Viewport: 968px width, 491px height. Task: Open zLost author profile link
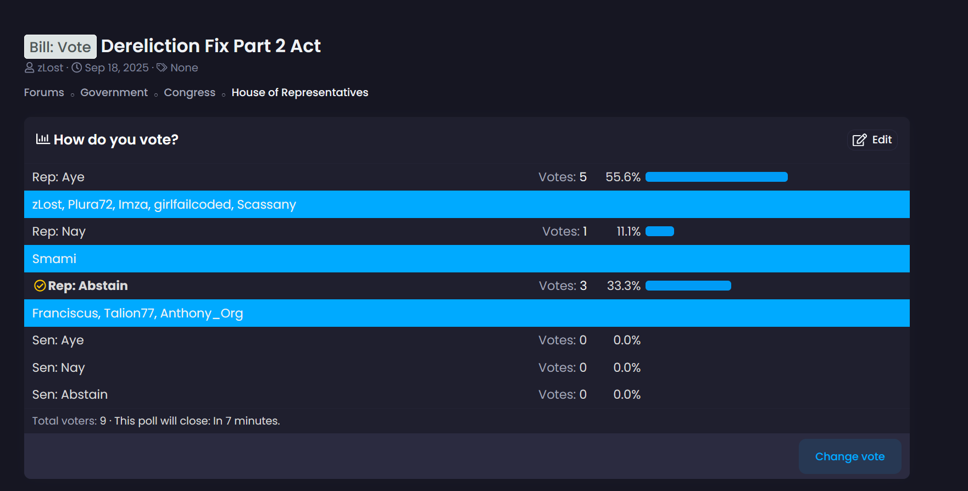[51, 68]
